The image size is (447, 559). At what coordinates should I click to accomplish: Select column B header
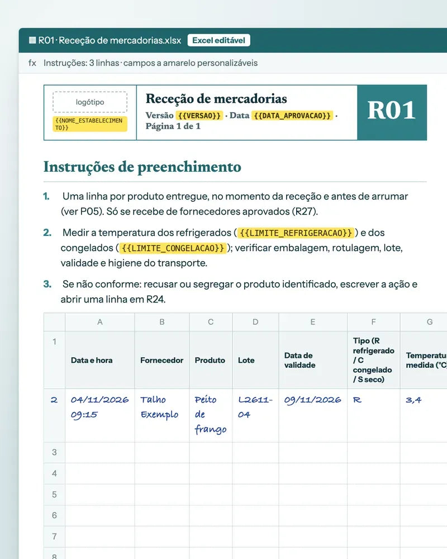tap(162, 322)
